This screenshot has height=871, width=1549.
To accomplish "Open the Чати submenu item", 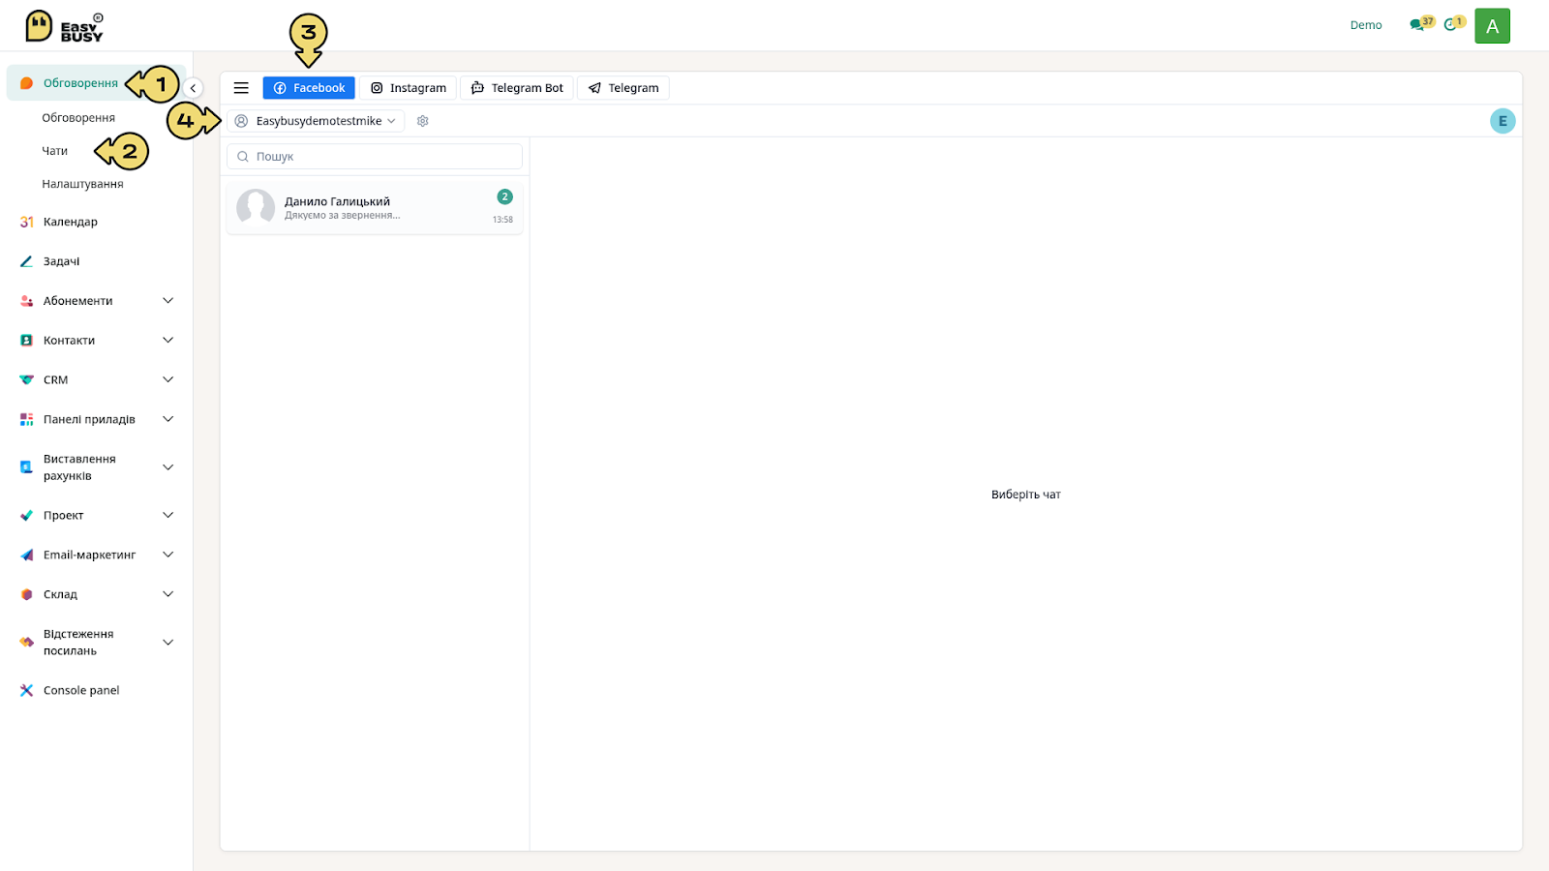I will [55, 151].
